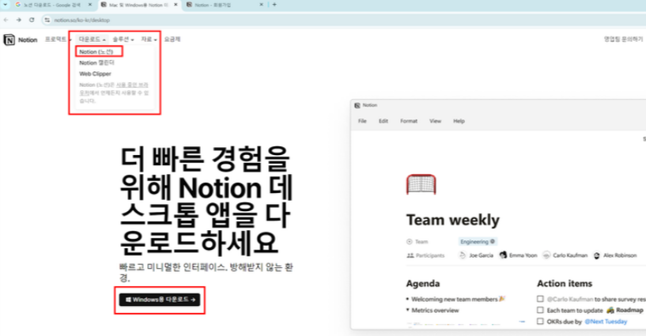
Task: Open View menu in app preview
Action: point(435,121)
